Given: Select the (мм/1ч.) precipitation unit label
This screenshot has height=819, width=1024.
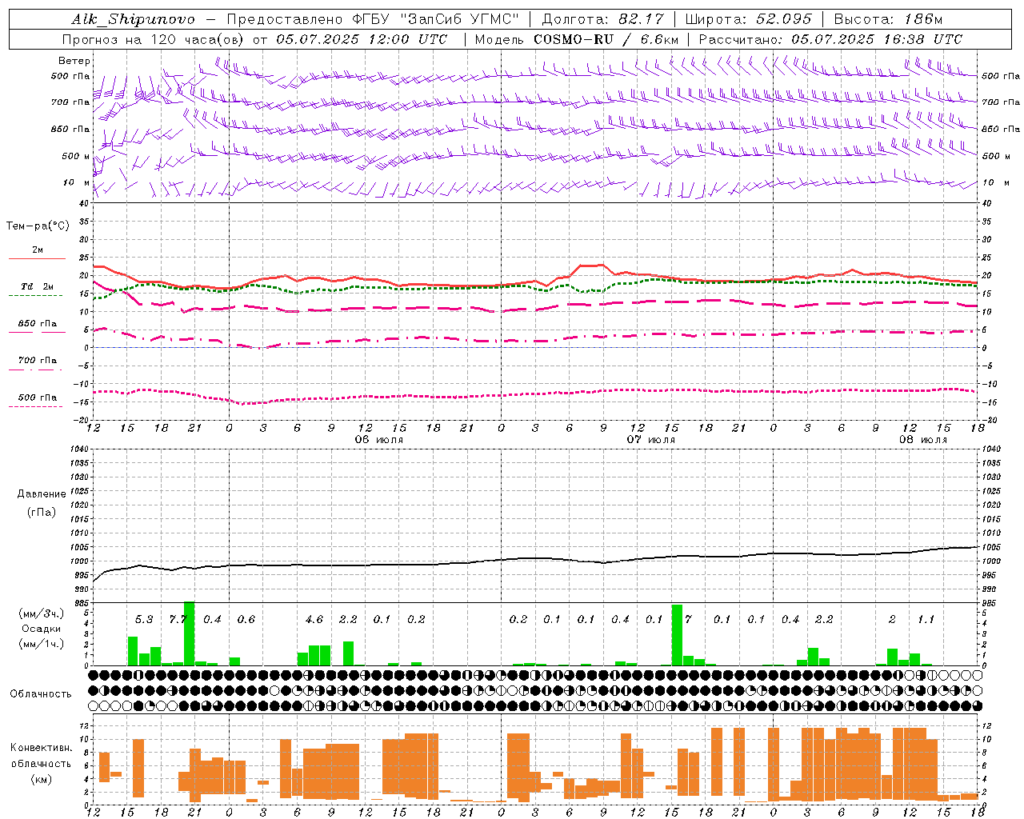Looking at the screenshot, I should (42, 644).
